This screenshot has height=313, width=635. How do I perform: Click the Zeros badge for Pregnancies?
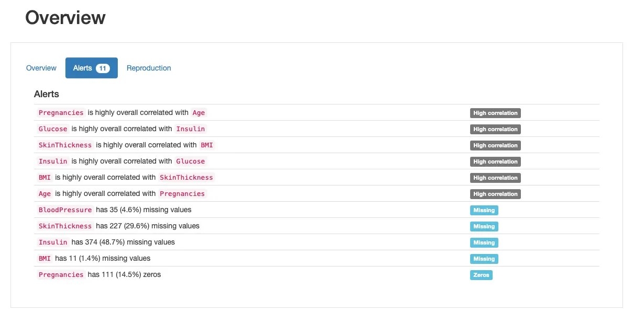(481, 275)
